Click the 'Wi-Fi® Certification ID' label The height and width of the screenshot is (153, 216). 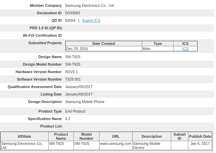(x=42, y=35)
